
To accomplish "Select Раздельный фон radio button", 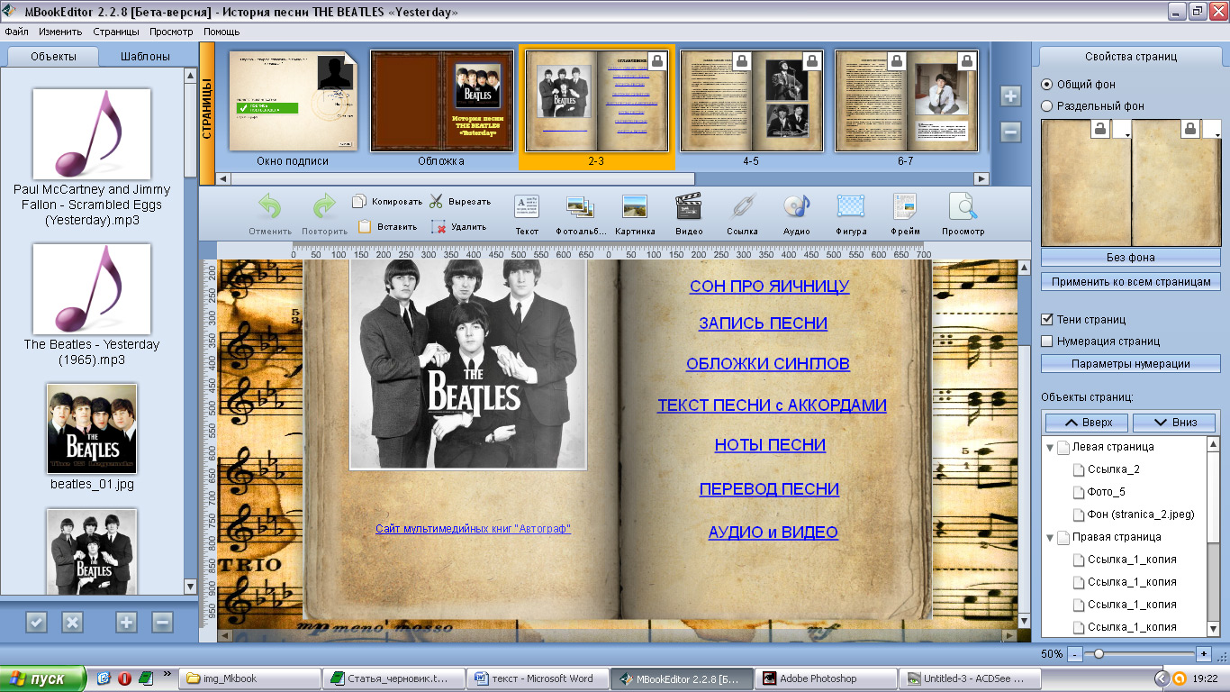I will [x=1046, y=105].
